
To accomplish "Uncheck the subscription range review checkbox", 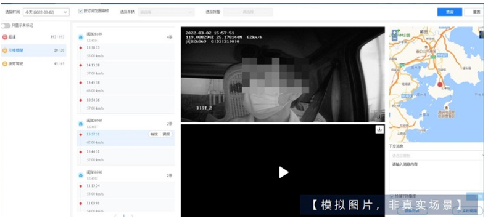I will pos(81,11).
